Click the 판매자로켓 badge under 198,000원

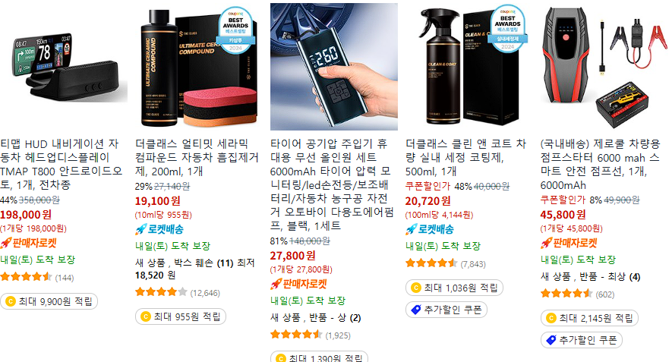tap(29, 243)
